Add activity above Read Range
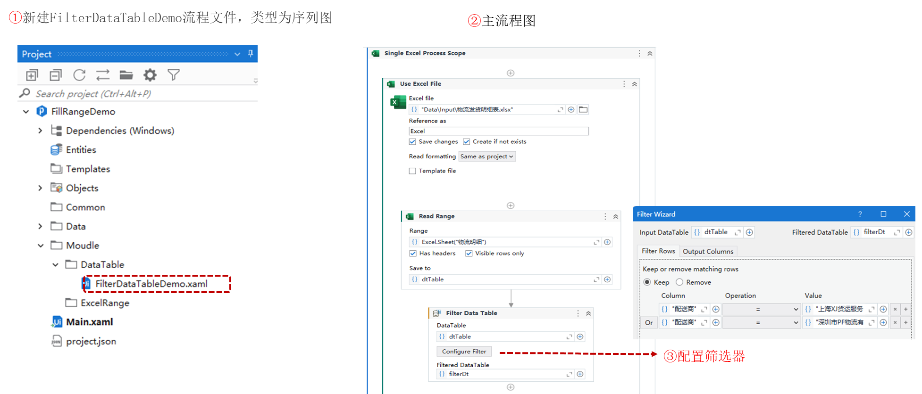The height and width of the screenshot is (394, 922). pos(511,205)
